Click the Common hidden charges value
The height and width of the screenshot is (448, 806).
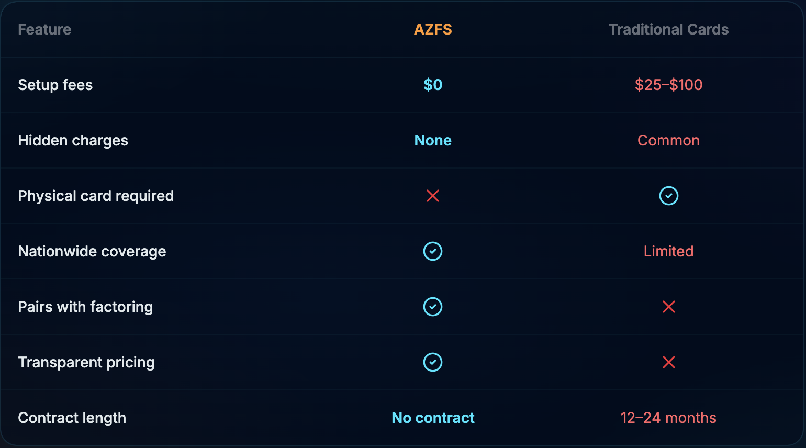point(668,140)
